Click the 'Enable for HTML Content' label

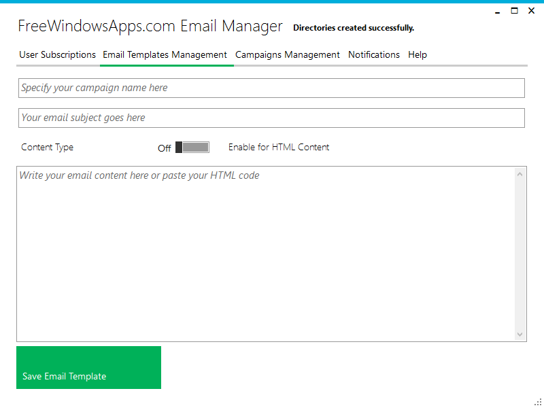(x=279, y=147)
